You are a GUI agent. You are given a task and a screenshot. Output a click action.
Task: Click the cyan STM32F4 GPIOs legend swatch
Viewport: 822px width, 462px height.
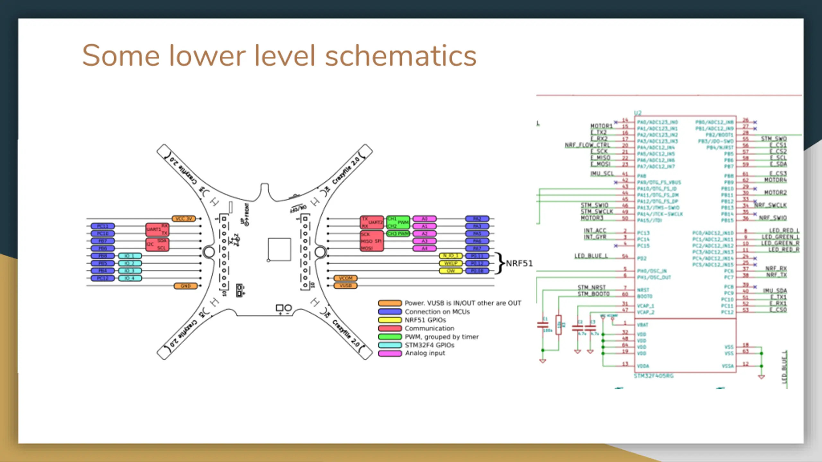coord(390,345)
